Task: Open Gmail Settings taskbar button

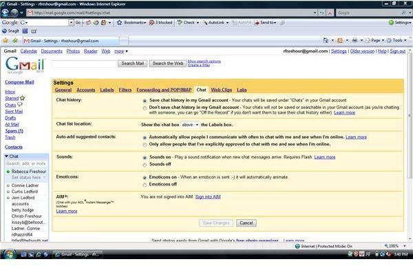Action: click(78, 254)
